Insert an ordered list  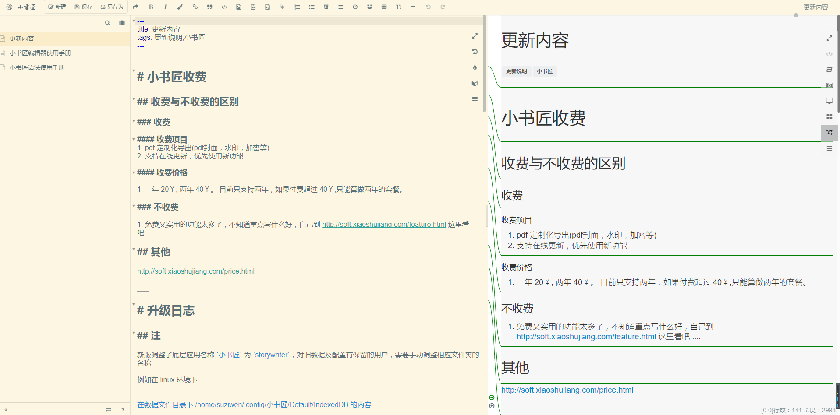point(297,7)
